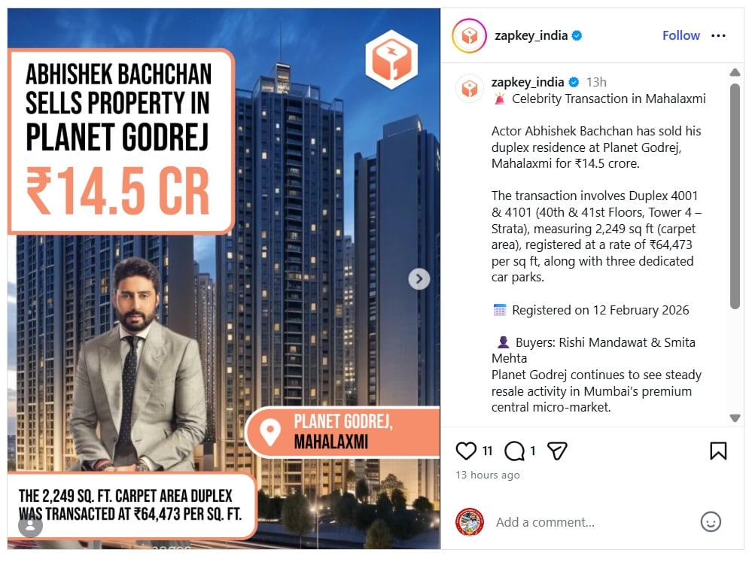Click your profile avatar near comment box
The height and width of the screenshot is (562, 749).
click(x=470, y=522)
